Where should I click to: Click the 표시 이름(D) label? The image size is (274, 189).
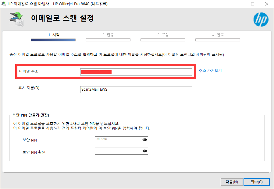29,88
